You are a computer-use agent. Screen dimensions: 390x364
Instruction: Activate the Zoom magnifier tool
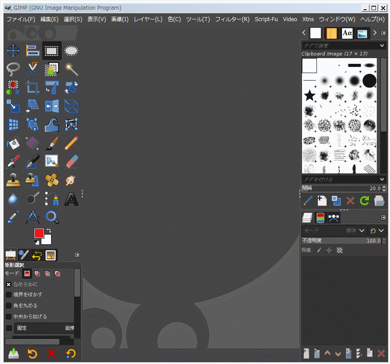pos(52,217)
